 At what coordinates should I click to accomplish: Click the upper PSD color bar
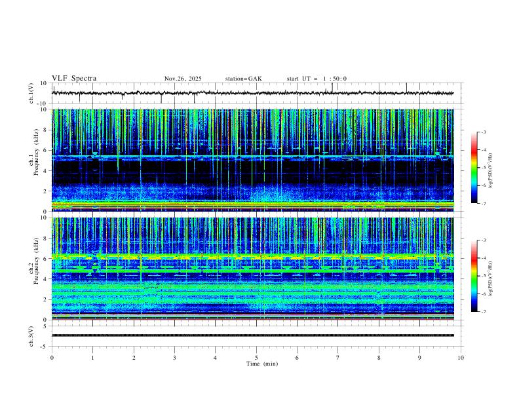pos(474,168)
